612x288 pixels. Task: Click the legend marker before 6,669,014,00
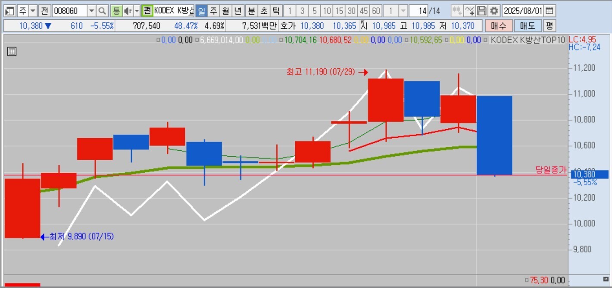coord(197,40)
